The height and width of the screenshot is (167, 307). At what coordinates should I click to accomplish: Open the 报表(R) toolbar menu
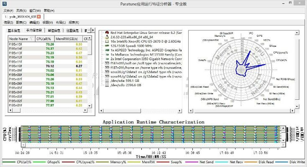74,23
